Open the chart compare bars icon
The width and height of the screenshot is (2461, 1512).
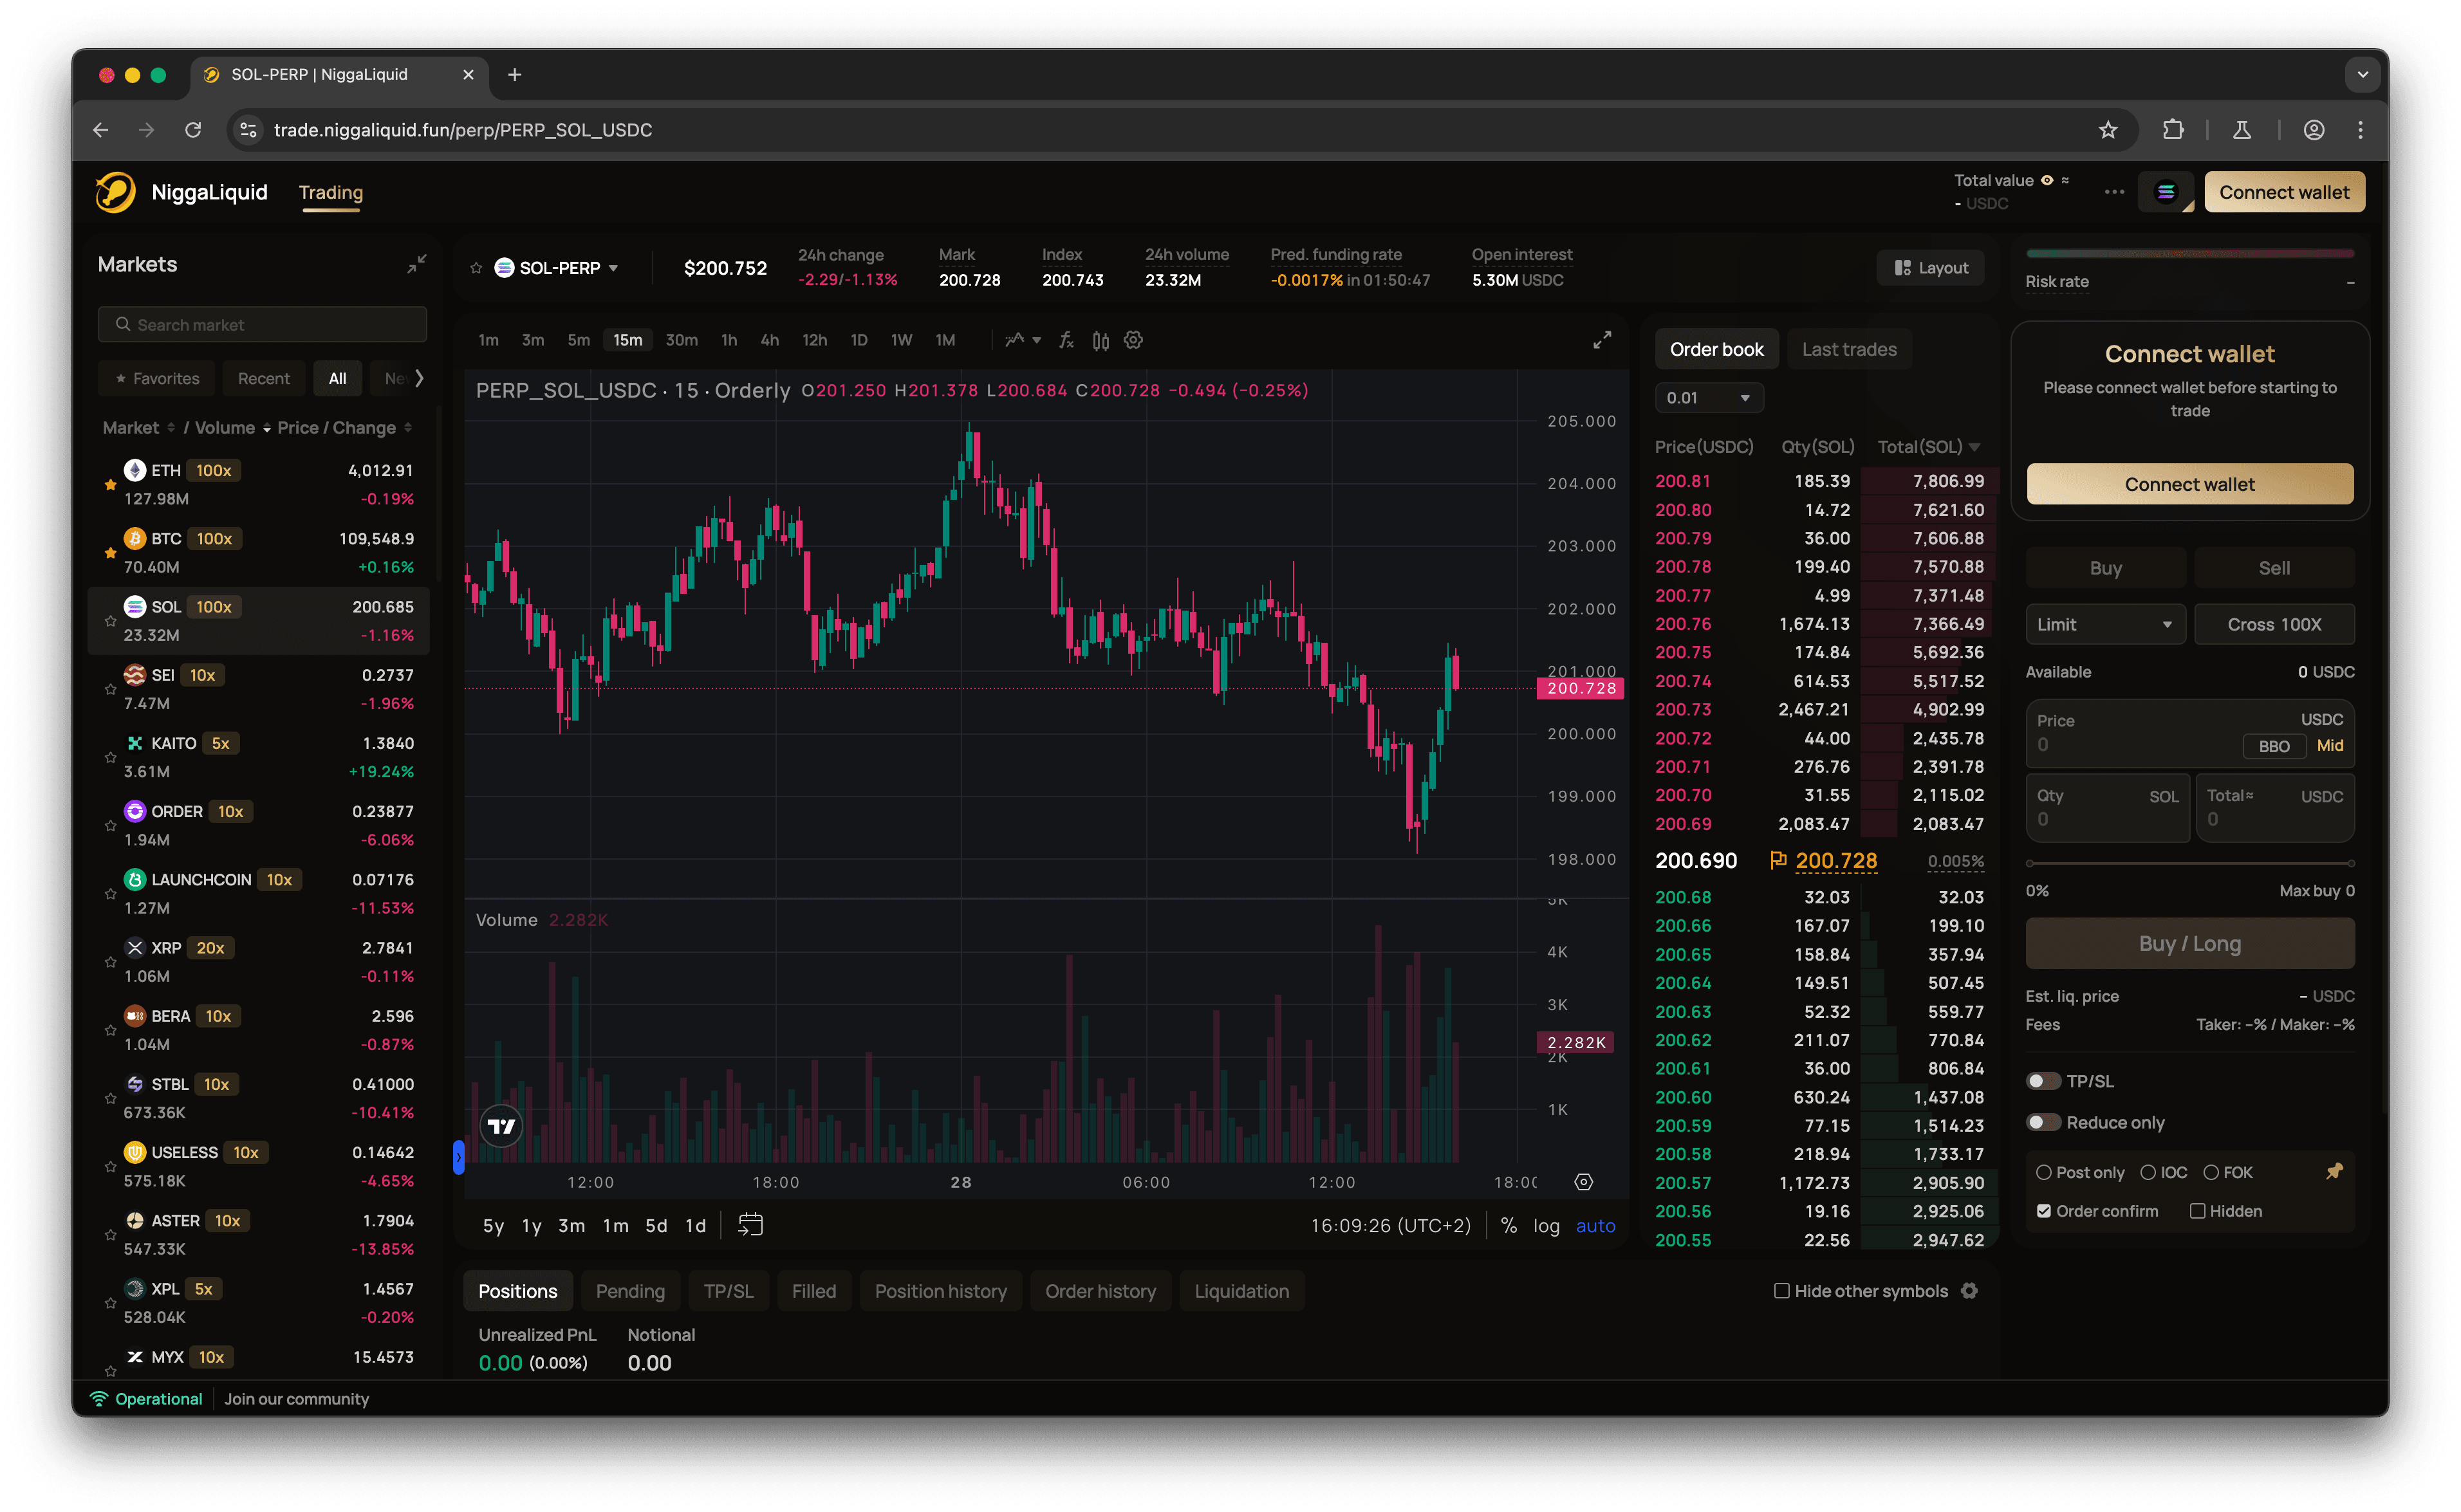(x=1100, y=340)
